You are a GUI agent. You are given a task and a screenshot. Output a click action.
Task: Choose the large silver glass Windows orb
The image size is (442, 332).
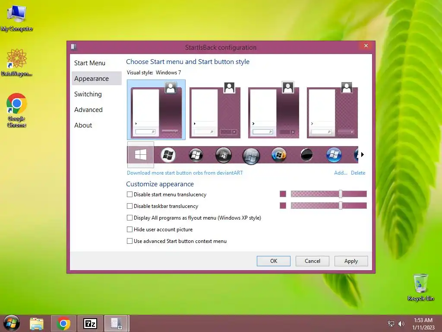point(251,156)
